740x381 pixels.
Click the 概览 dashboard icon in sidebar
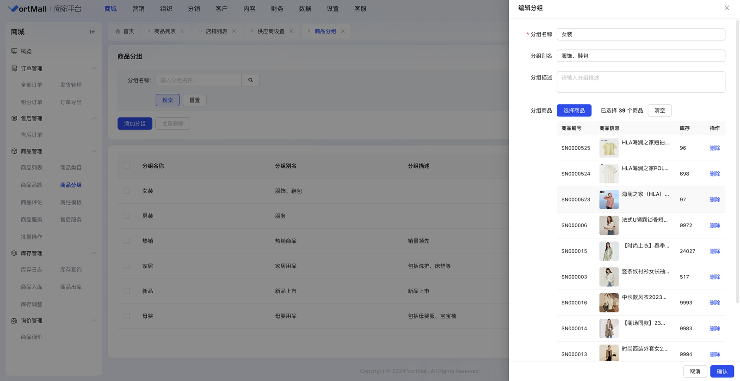click(x=14, y=51)
